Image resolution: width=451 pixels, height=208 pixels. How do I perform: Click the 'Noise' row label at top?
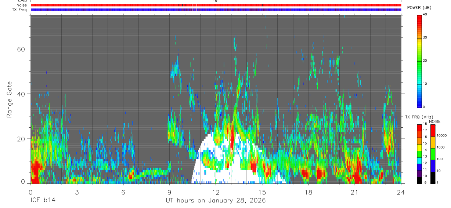(22, 5)
